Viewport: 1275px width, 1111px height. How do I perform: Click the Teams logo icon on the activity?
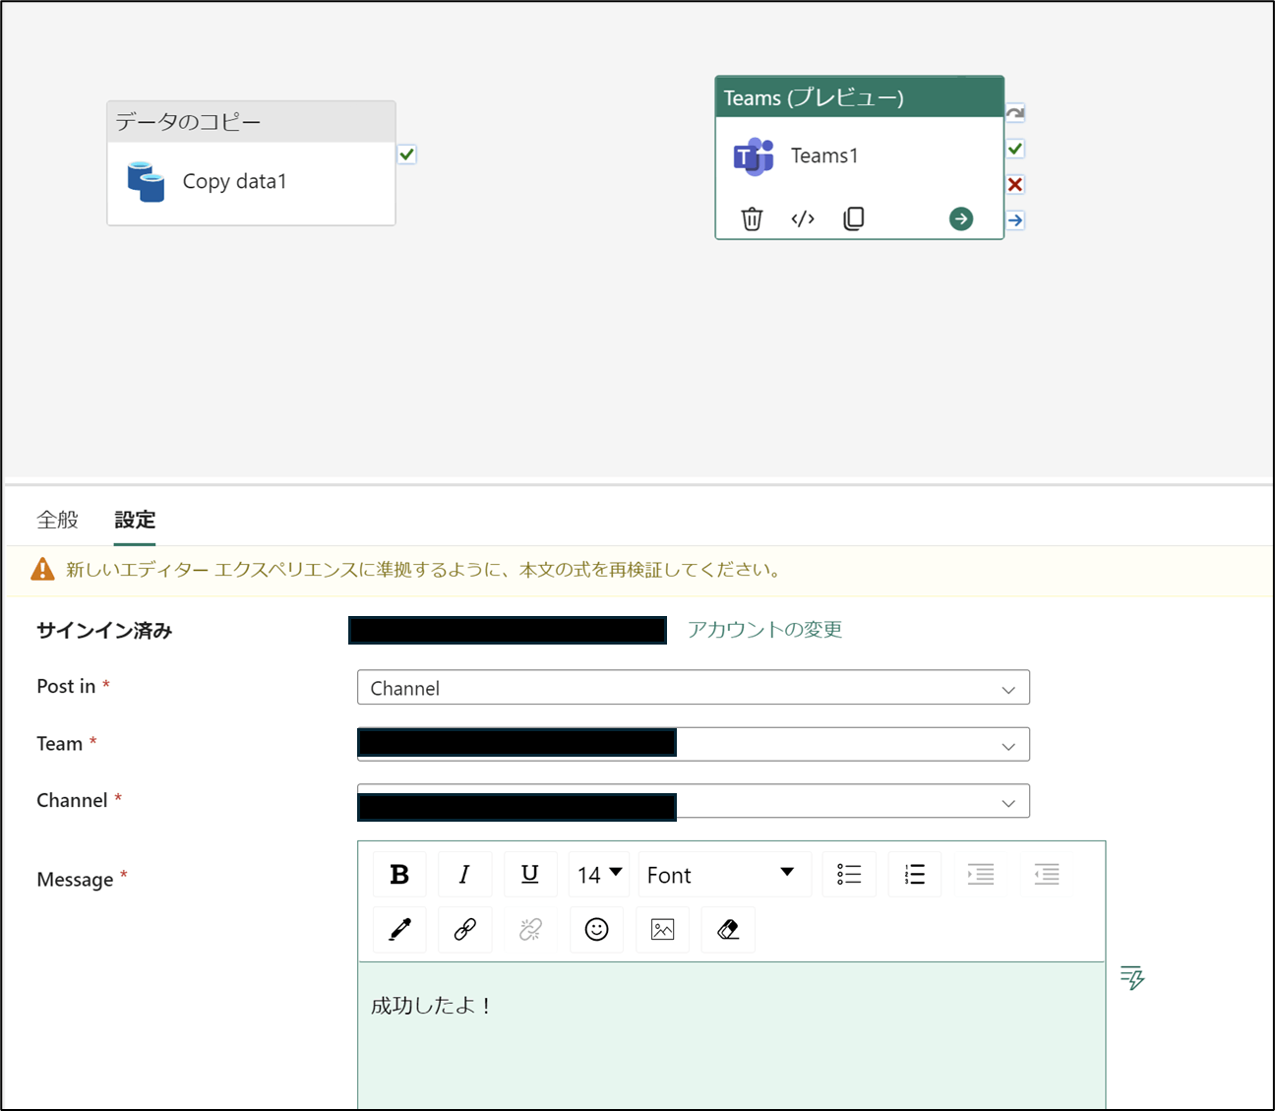[x=754, y=156]
